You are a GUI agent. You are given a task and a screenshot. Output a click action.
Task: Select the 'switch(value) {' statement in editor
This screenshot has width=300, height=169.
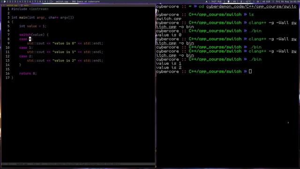[x=34, y=35]
